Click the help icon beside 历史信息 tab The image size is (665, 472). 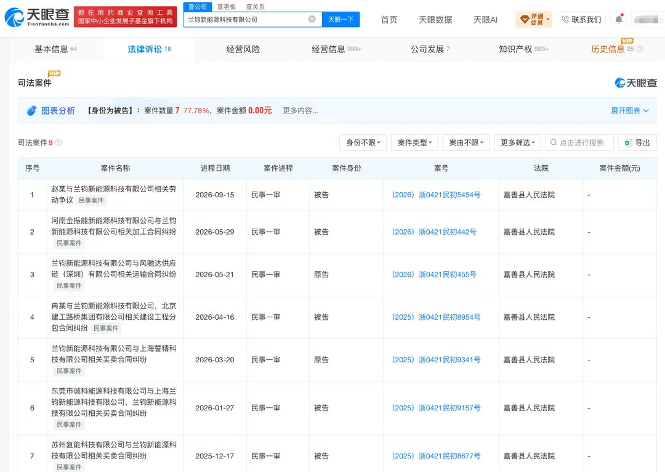(x=640, y=49)
